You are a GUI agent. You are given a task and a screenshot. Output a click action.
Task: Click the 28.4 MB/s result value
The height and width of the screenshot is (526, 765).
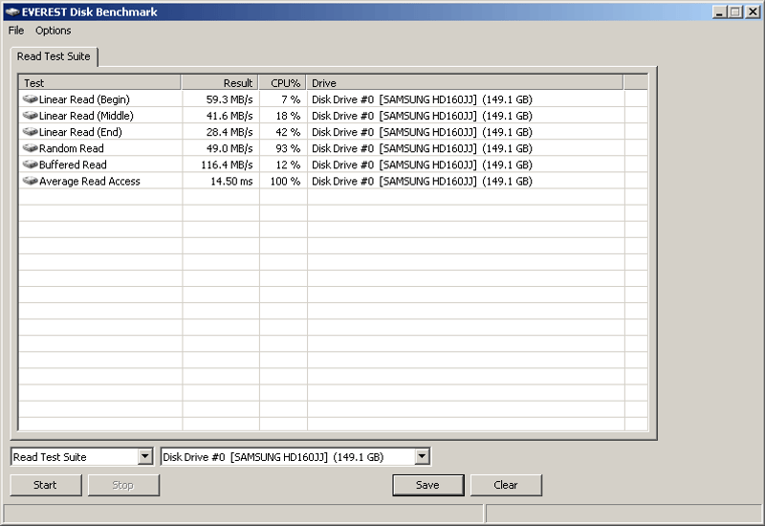(229, 132)
